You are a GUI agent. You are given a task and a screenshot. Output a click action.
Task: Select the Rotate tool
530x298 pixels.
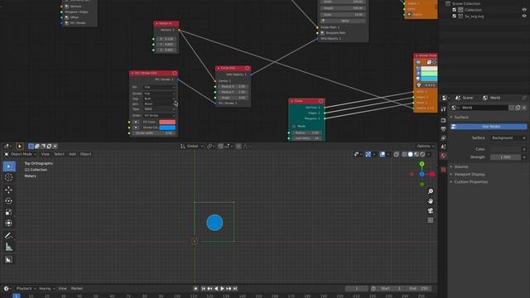tap(9, 201)
